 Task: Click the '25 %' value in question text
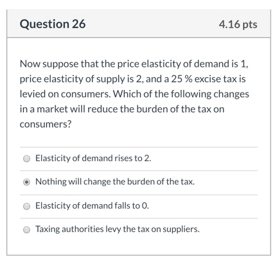click(x=182, y=79)
